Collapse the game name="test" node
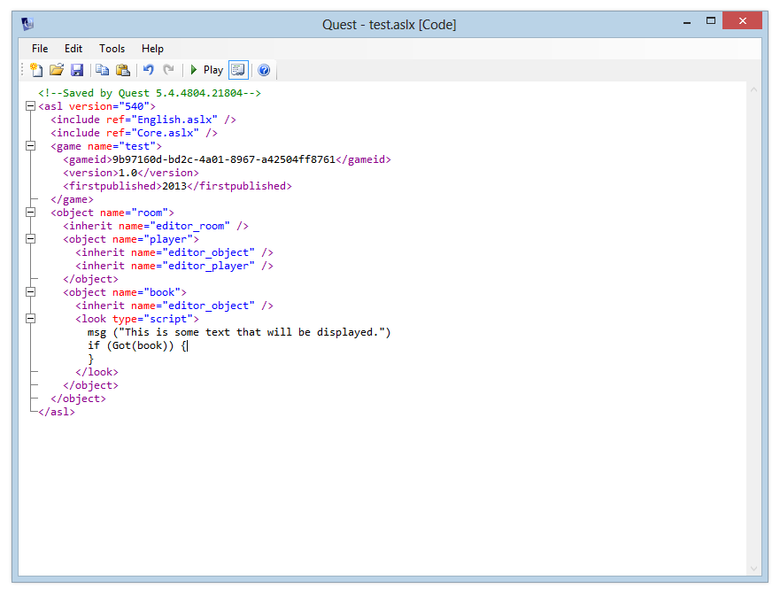This screenshot has width=780, height=596. (x=31, y=146)
